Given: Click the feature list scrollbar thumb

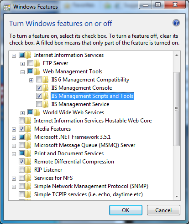Looking at the screenshot, I should (x=177, y=109).
